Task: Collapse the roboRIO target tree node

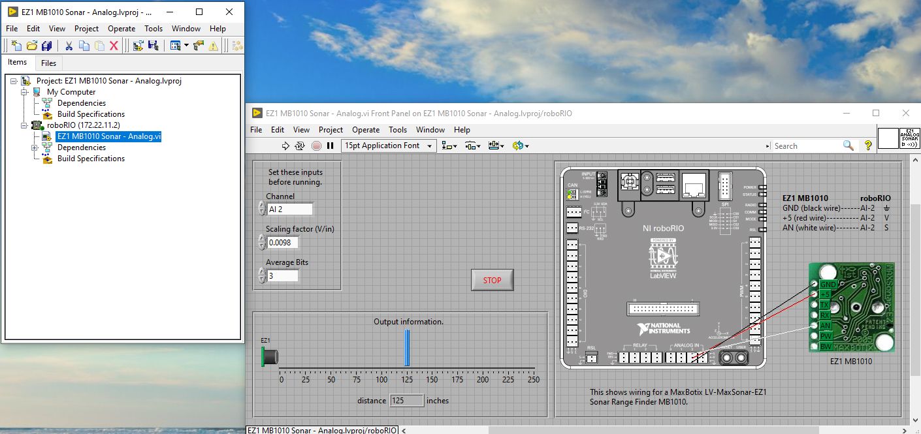Action: click(x=24, y=125)
